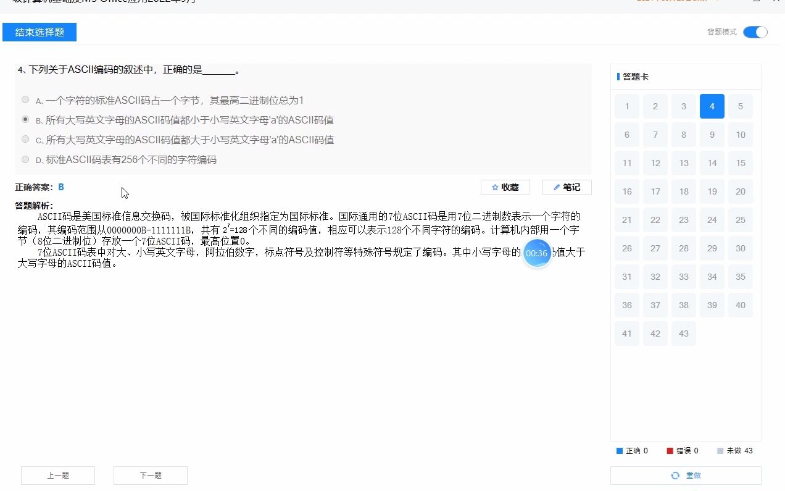Click the refresh icon beside 重做
This screenshot has width=785, height=491.
[x=676, y=475]
